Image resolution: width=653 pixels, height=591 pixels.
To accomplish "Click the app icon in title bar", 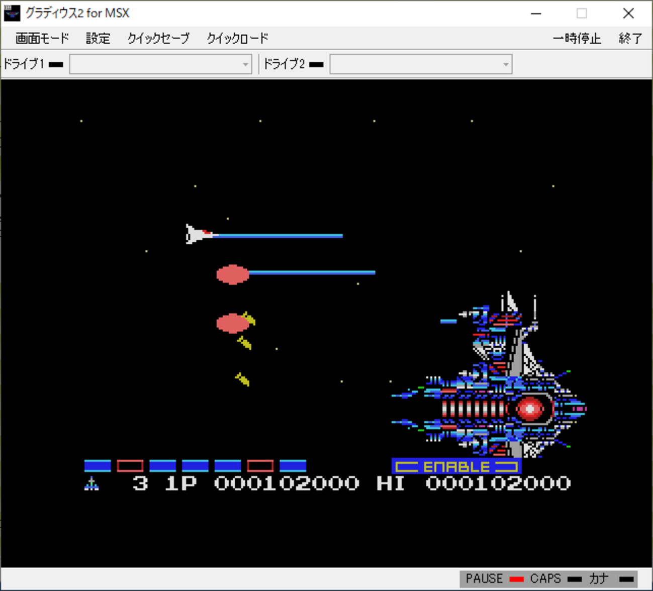I will point(12,13).
